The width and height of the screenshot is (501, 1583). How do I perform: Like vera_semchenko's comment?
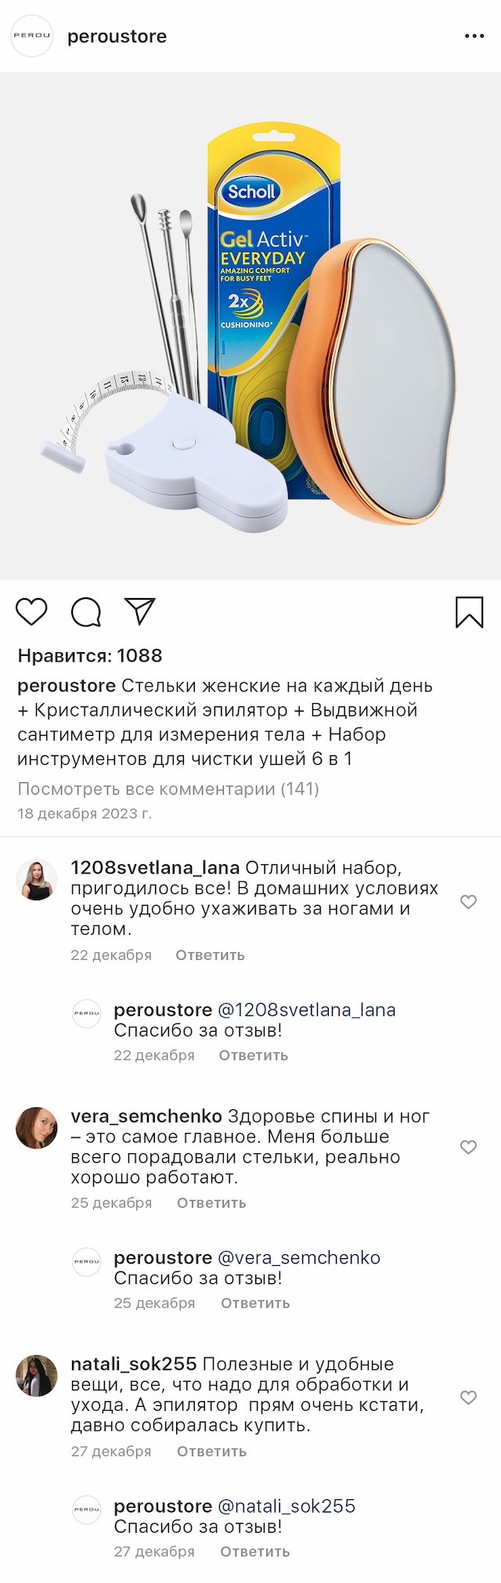pyautogui.click(x=468, y=1147)
